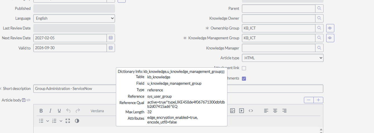
Task: Click the scrollbar up arrow in the editor
Action: 321,130
